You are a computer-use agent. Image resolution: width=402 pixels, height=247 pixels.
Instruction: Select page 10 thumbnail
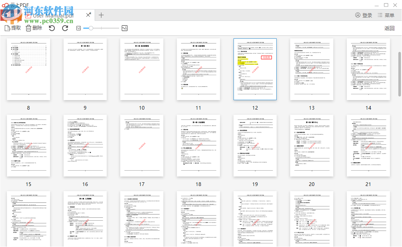(142, 69)
